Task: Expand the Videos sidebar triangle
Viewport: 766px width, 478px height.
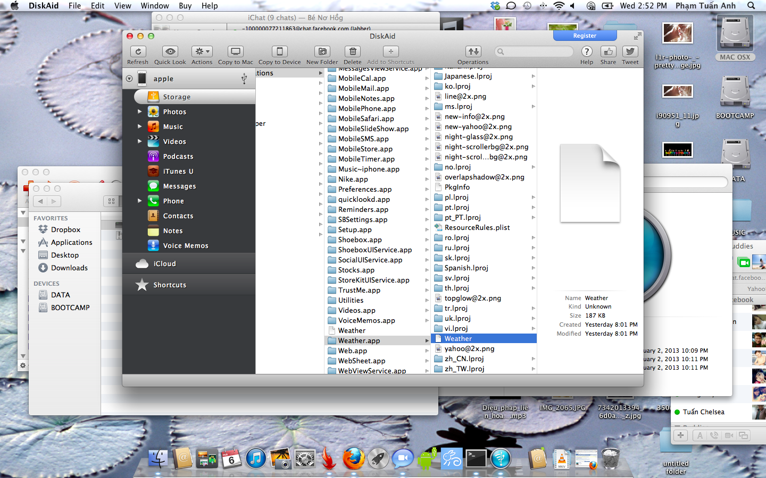Action: coord(140,141)
